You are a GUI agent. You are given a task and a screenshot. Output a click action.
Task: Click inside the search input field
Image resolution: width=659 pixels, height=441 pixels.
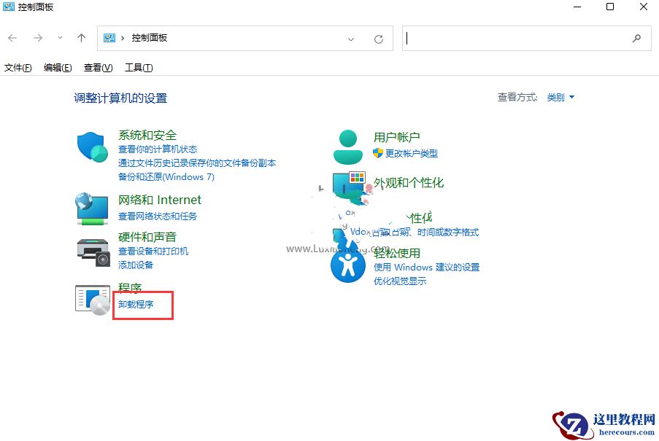pos(511,38)
